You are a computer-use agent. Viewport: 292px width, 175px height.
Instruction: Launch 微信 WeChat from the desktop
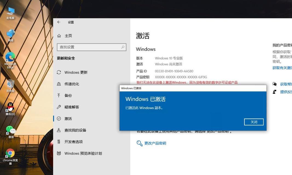click(x=11, y=132)
